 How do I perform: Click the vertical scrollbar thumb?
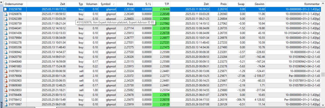(x=323, y=75)
